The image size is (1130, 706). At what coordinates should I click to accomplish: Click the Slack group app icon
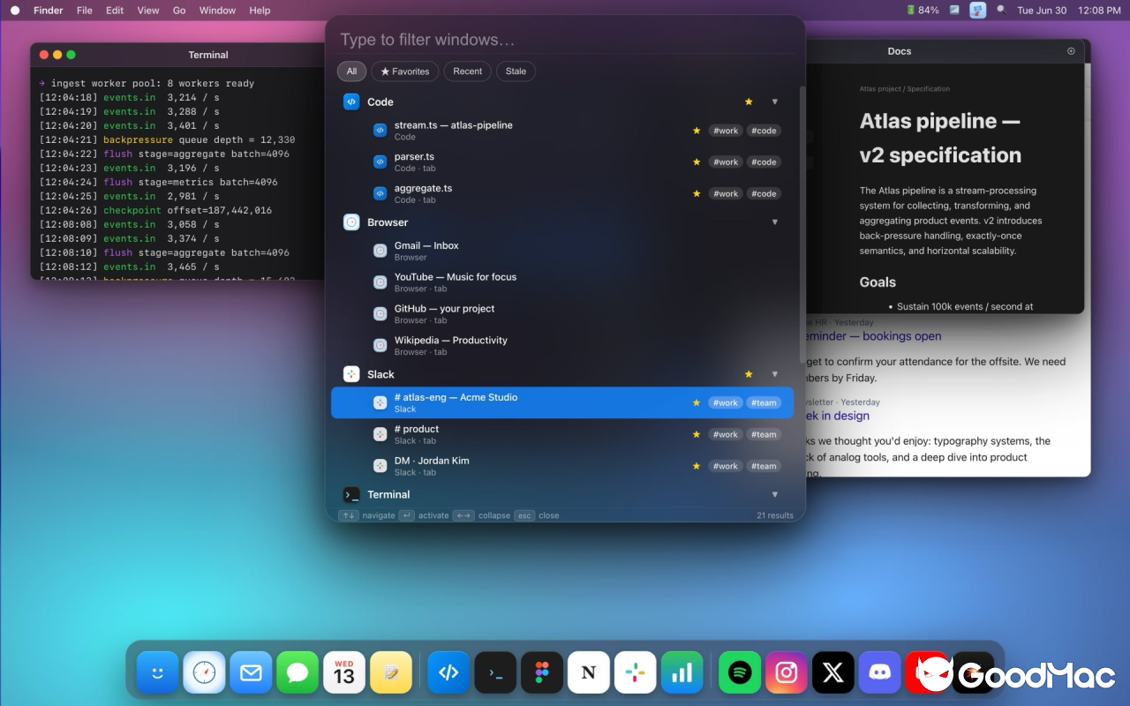pyautogui.click(x=351, y=374)
